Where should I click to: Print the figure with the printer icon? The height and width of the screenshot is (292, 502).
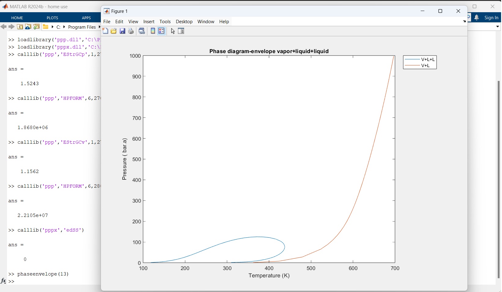pos(131,31)
